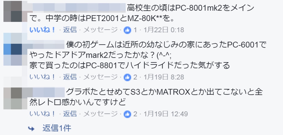Click メッセージ under the PC-8001mk2 comment
Image resolution: width=283 pixels, height=135 pixels.
point(100,30)
